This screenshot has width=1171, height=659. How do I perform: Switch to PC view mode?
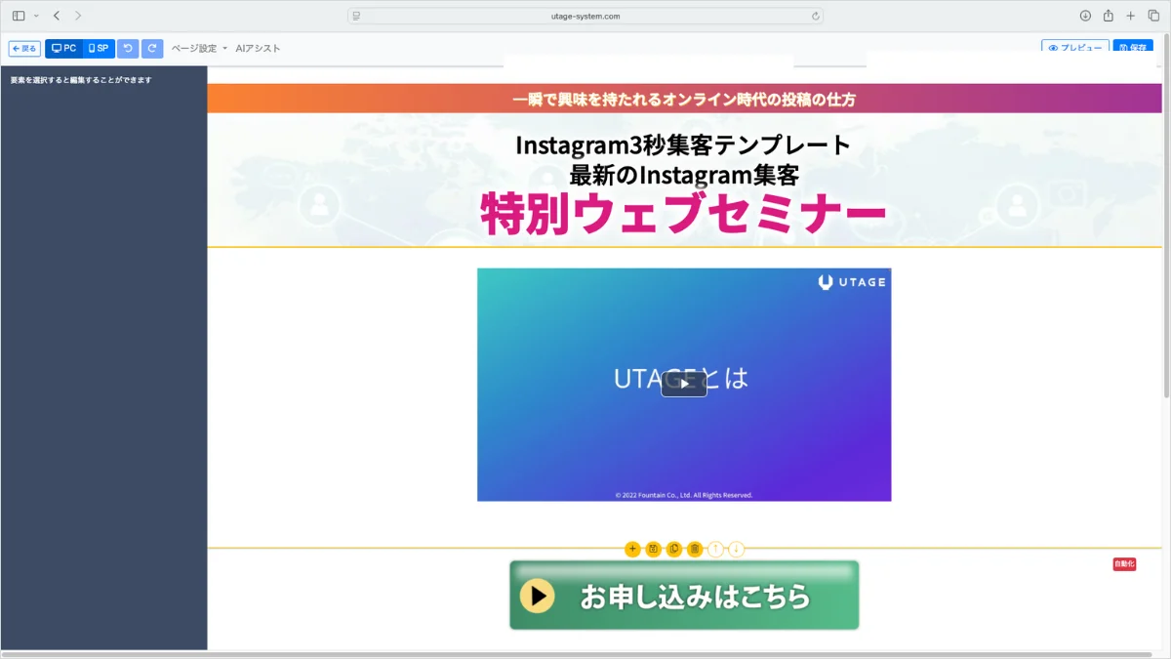tap(63, 49)
